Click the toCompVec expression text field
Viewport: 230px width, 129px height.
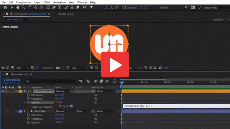(x=176, y=106)
